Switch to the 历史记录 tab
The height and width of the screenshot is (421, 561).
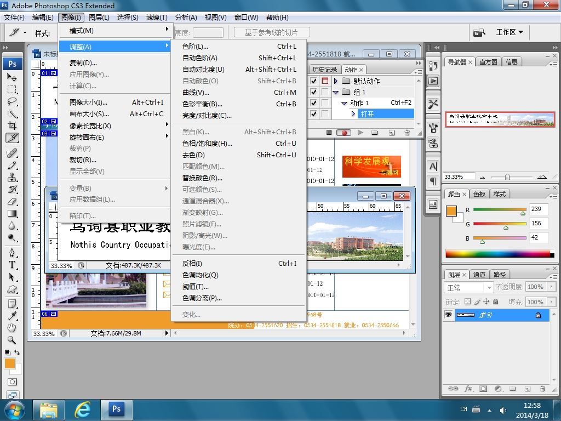[x=324, y=70]
